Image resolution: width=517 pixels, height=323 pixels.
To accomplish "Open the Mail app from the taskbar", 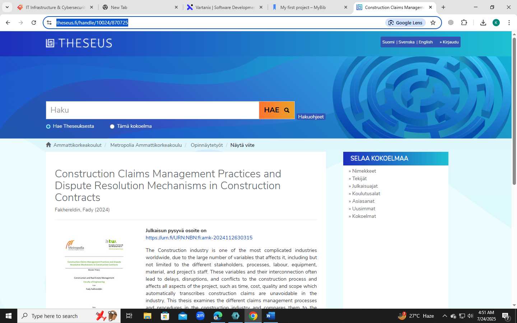I will point(182,316).
